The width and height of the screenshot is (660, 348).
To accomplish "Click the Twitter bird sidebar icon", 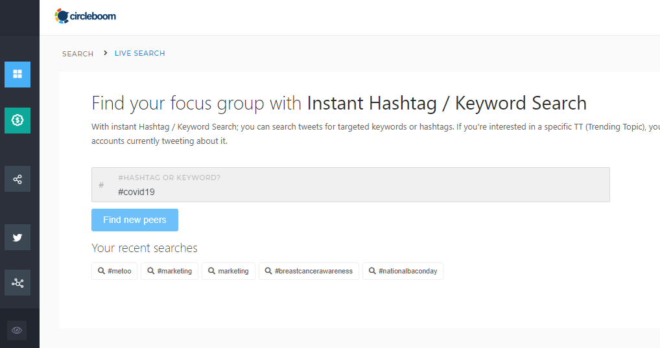I will pyautogui.click(x=18, y=237).
